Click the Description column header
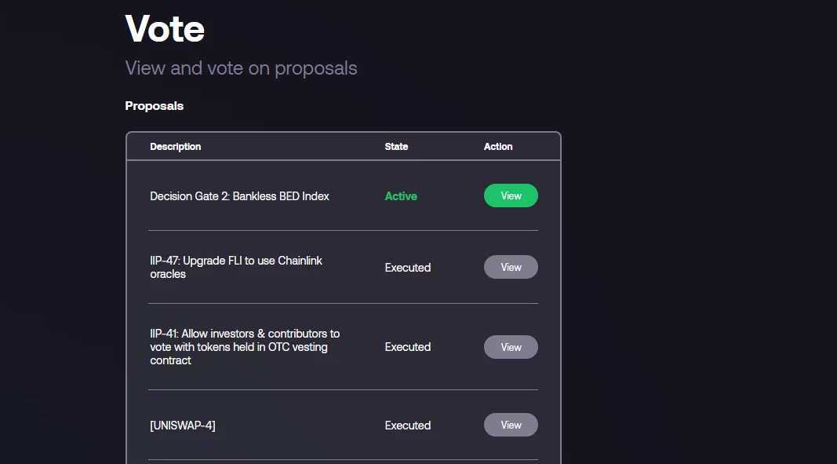 point(175,147)
